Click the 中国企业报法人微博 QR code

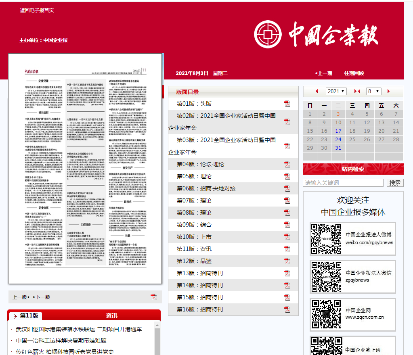(326, 239)
